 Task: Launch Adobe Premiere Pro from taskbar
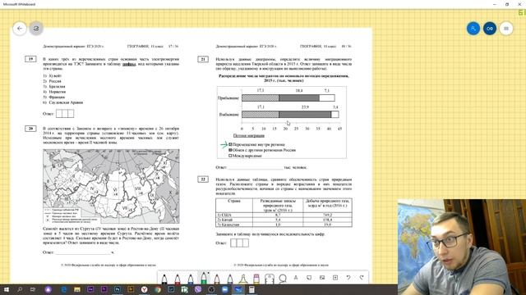[104, 289]
